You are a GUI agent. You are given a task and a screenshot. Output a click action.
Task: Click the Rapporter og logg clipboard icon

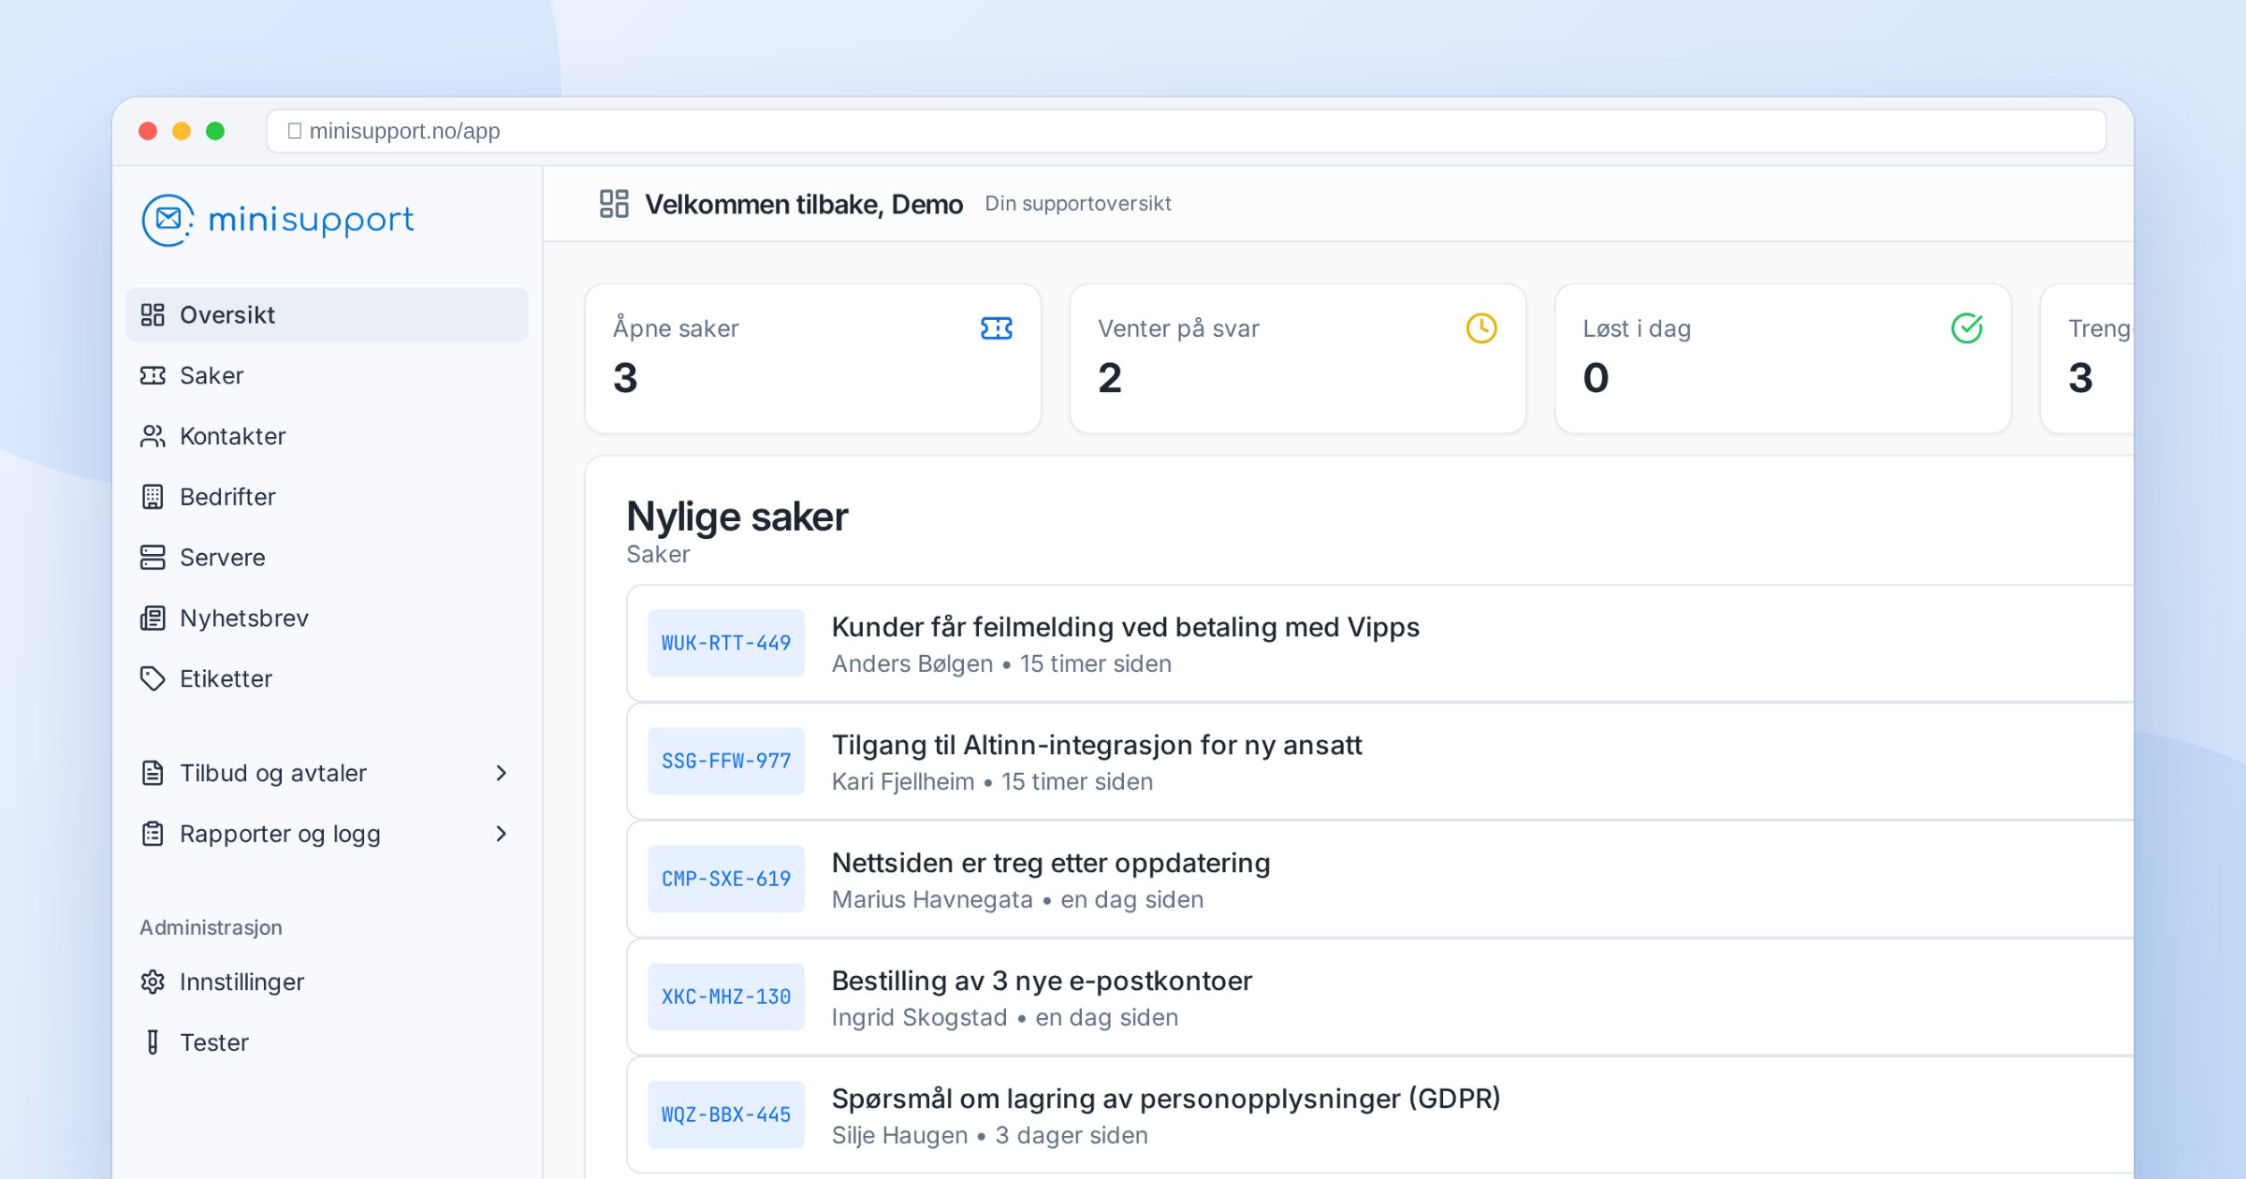(x=153, y=834)
